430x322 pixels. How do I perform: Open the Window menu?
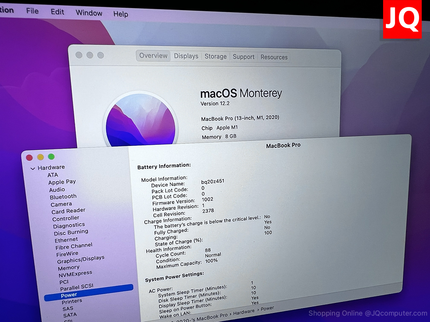pyautogui.click(x=89, y=13)
